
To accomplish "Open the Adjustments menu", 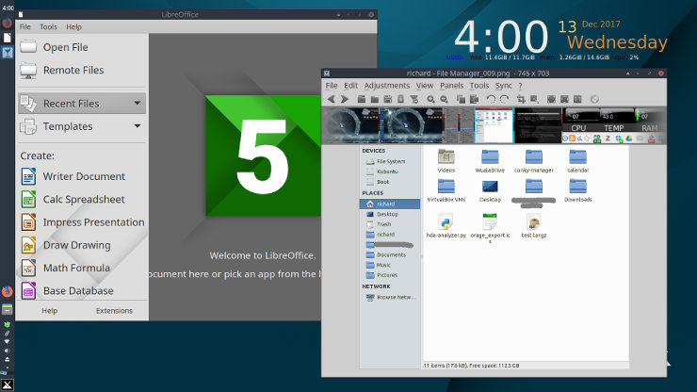I will click(x=387, y=86).
